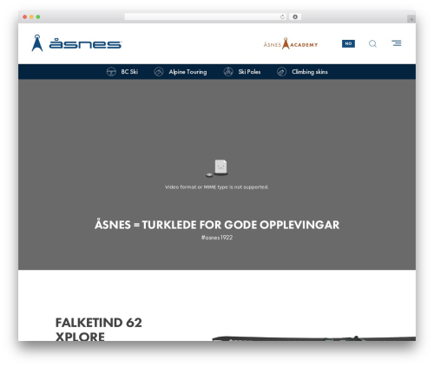
Task: Click the Alpine Touring icon
Action: 159,71
